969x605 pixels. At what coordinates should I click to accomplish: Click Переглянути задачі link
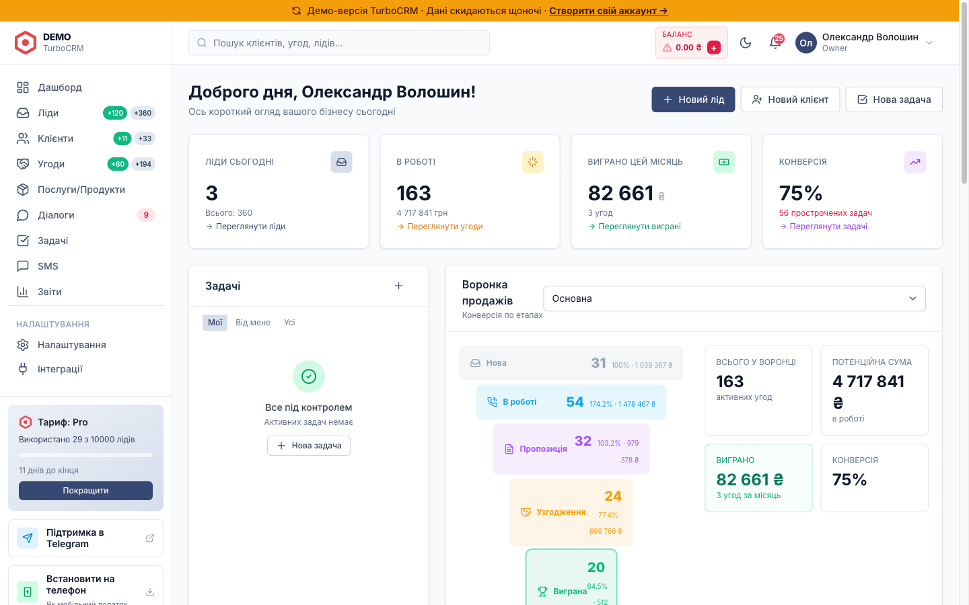(x=824, y=227)
